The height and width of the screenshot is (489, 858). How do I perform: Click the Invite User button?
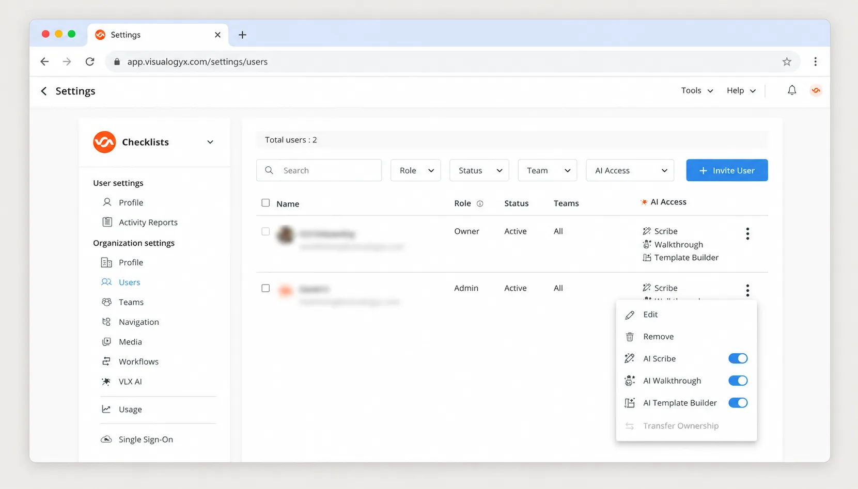[727, 170]
